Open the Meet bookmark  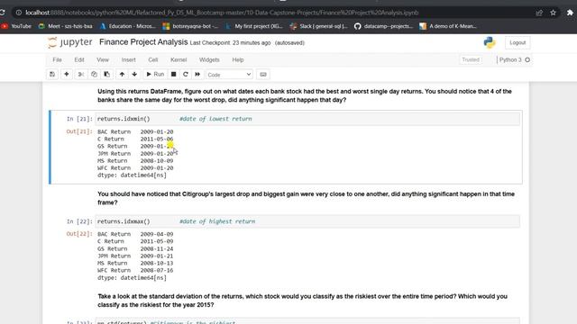66,26
